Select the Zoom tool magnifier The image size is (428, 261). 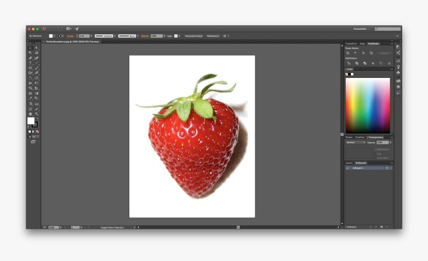click(36, 114)
